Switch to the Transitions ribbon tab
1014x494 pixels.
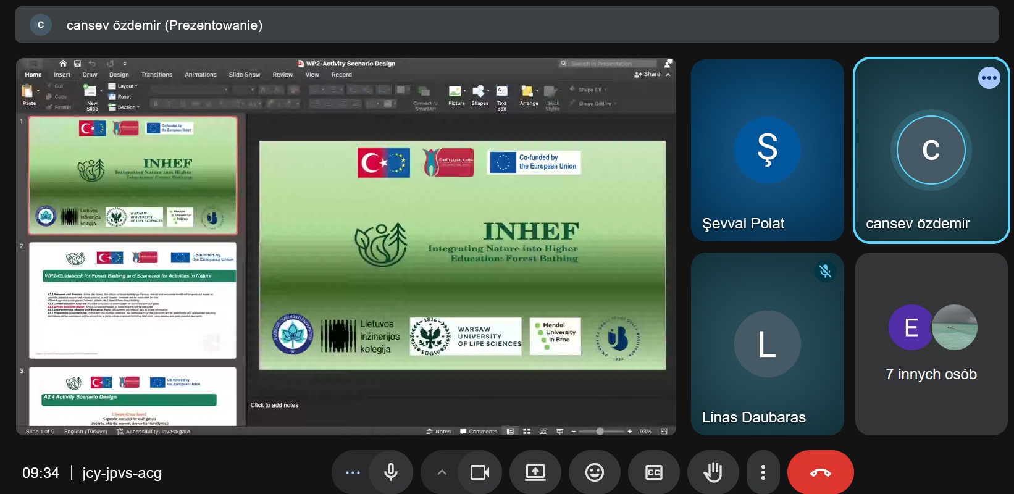pyautogui.click(x=156, y=75)
